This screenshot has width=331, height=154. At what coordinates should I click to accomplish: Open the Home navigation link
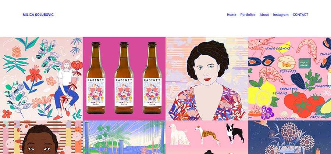point(231,15)
